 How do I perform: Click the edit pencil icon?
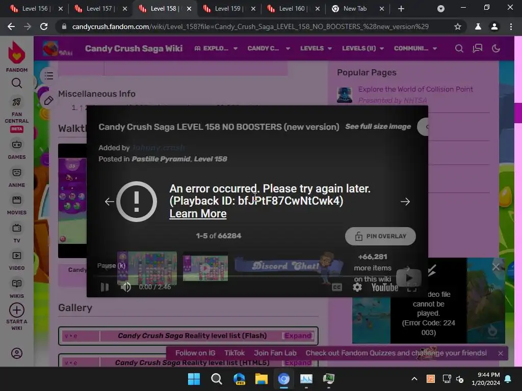point(48,100)
